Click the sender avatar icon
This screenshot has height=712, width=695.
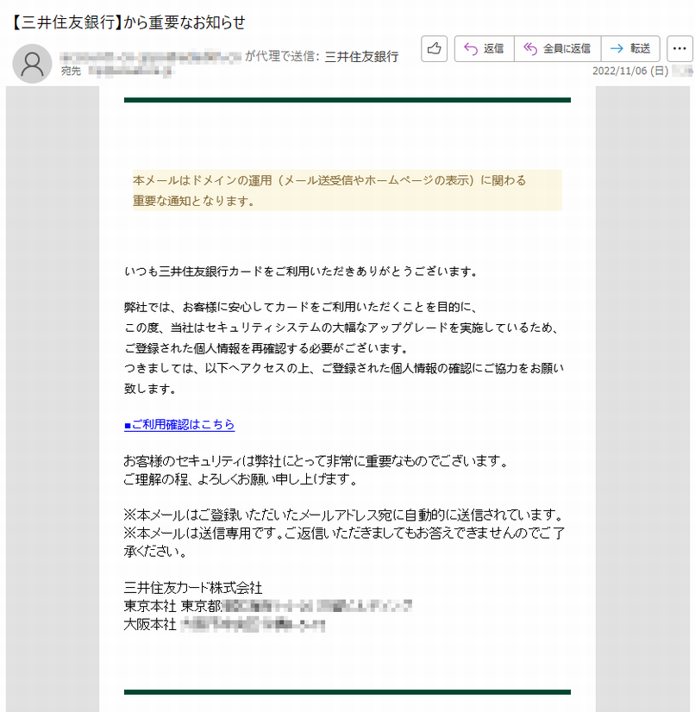click(x=32, y=64)
